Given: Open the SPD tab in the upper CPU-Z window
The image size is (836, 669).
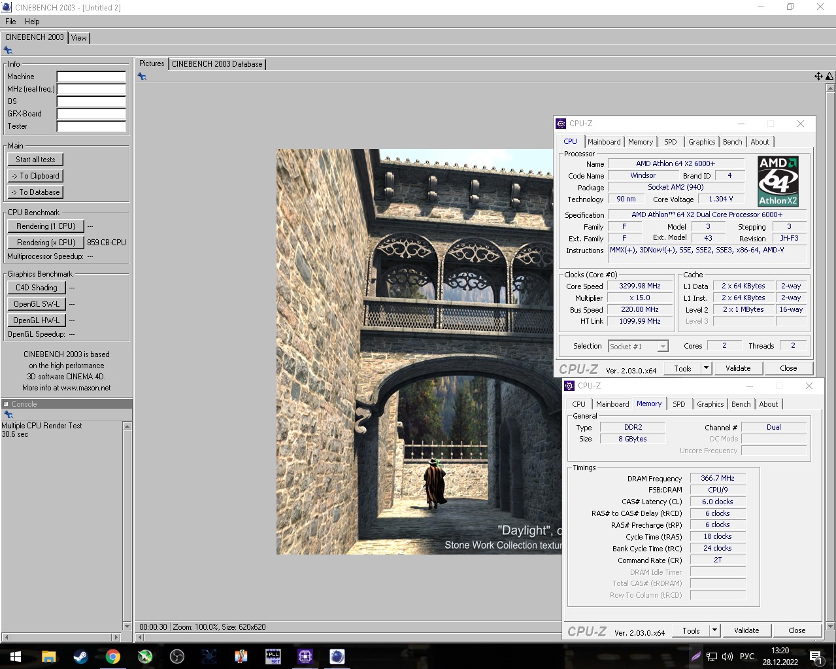Looking at the screenshot, I should pyautogui.click(x=671, y=142).
